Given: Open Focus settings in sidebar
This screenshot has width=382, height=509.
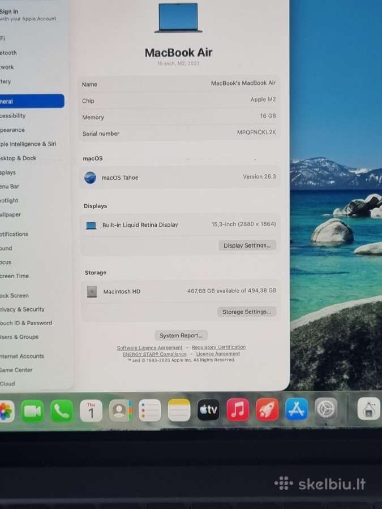Looking at the screenshot, I should pyautogui.click(x=6, y=262).
